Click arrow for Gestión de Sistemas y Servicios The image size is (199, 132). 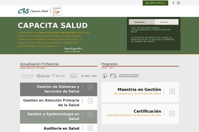[90, 87]
